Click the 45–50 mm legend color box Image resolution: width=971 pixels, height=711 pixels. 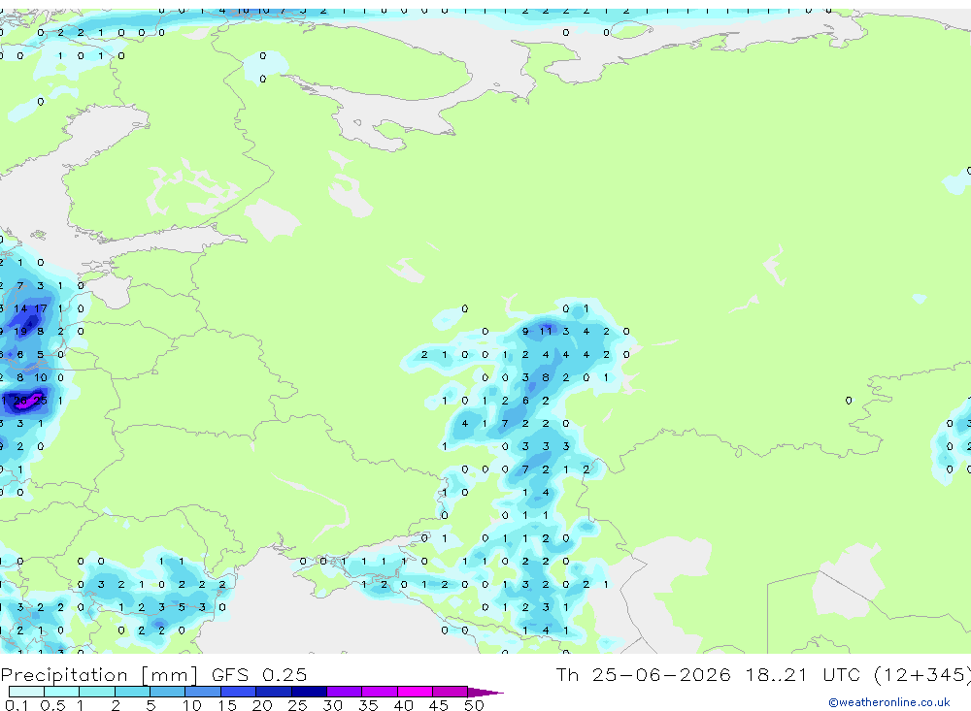point(451,692)
